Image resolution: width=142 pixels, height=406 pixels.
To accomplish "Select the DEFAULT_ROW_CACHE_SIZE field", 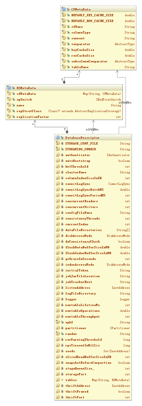I will [98, 21].
